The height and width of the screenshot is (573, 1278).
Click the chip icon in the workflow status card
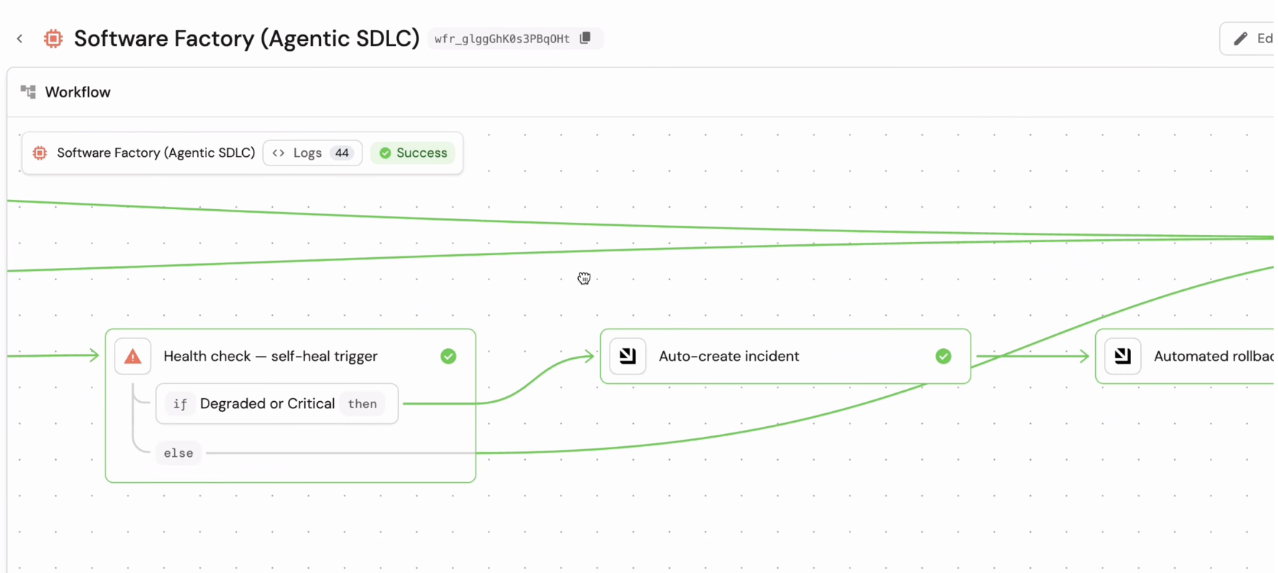[x=40, y=153]
